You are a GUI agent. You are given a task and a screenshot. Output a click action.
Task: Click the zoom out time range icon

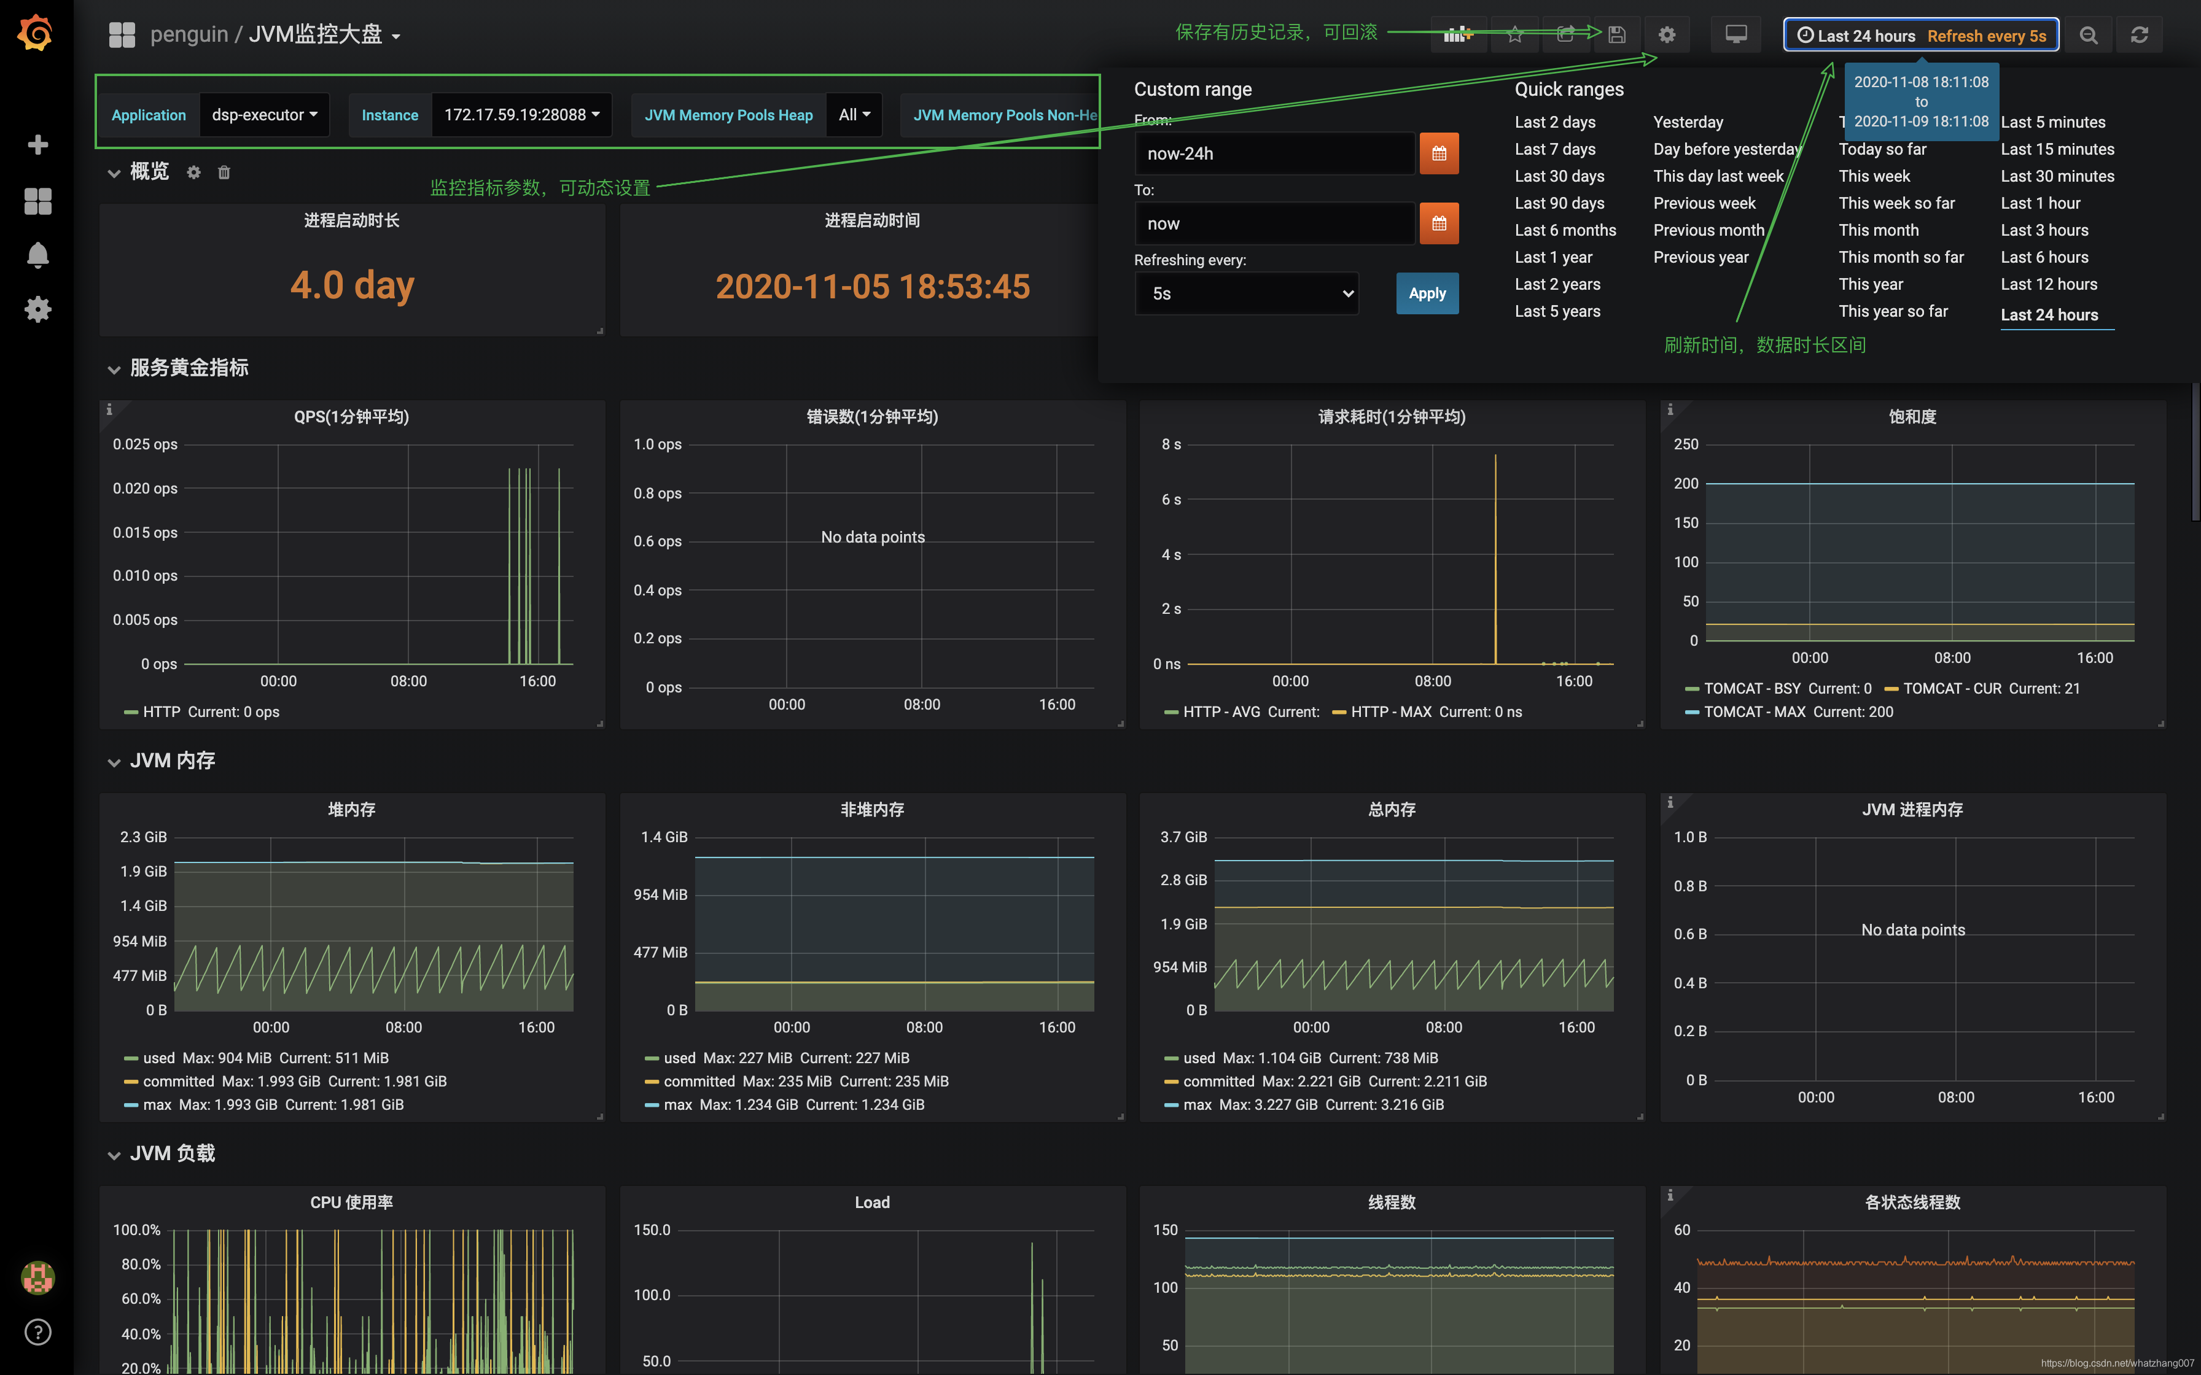[x=2088, y=34]
